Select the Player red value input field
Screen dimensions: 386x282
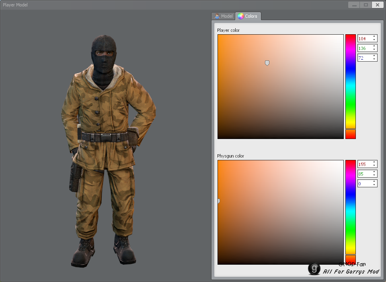click(364, 38)
